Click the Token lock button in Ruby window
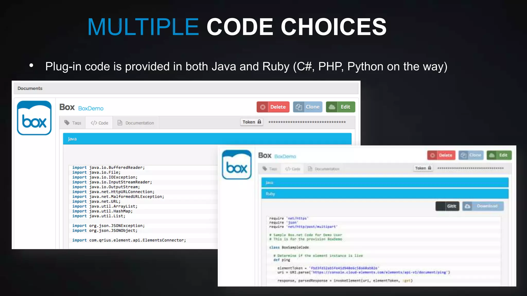This screenshot has width=527, height=296. click(x=423, y=168)
